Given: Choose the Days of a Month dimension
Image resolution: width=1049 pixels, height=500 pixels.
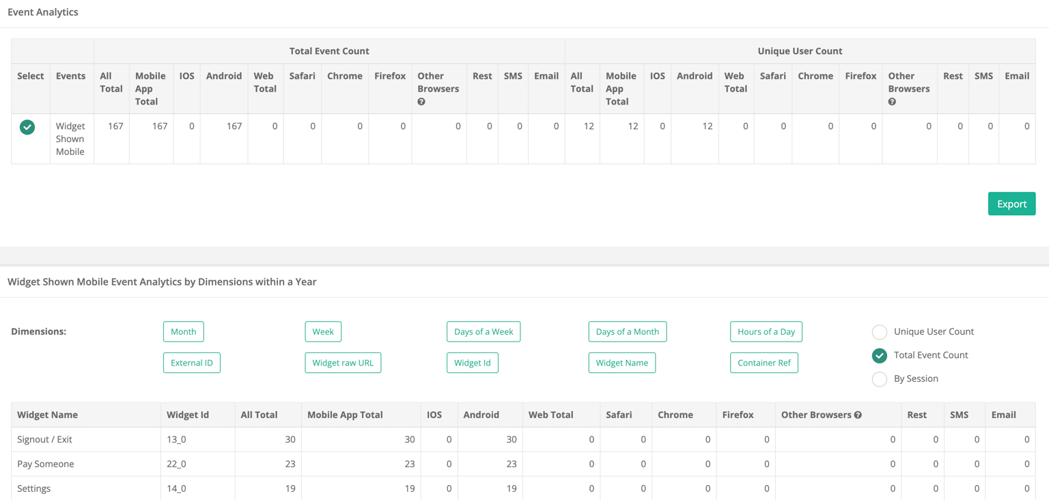Looking at the screenshot, I should pyautogui.click(x=628, y=331).
